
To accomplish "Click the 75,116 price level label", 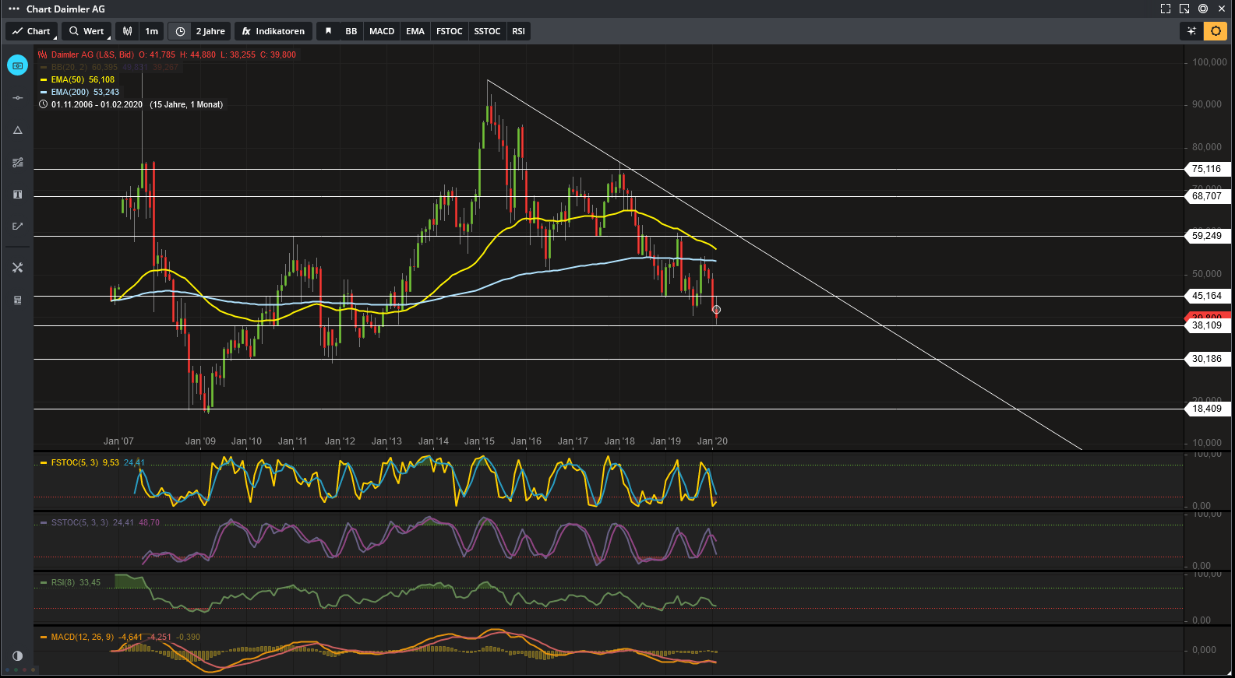I will [1206, 169].
